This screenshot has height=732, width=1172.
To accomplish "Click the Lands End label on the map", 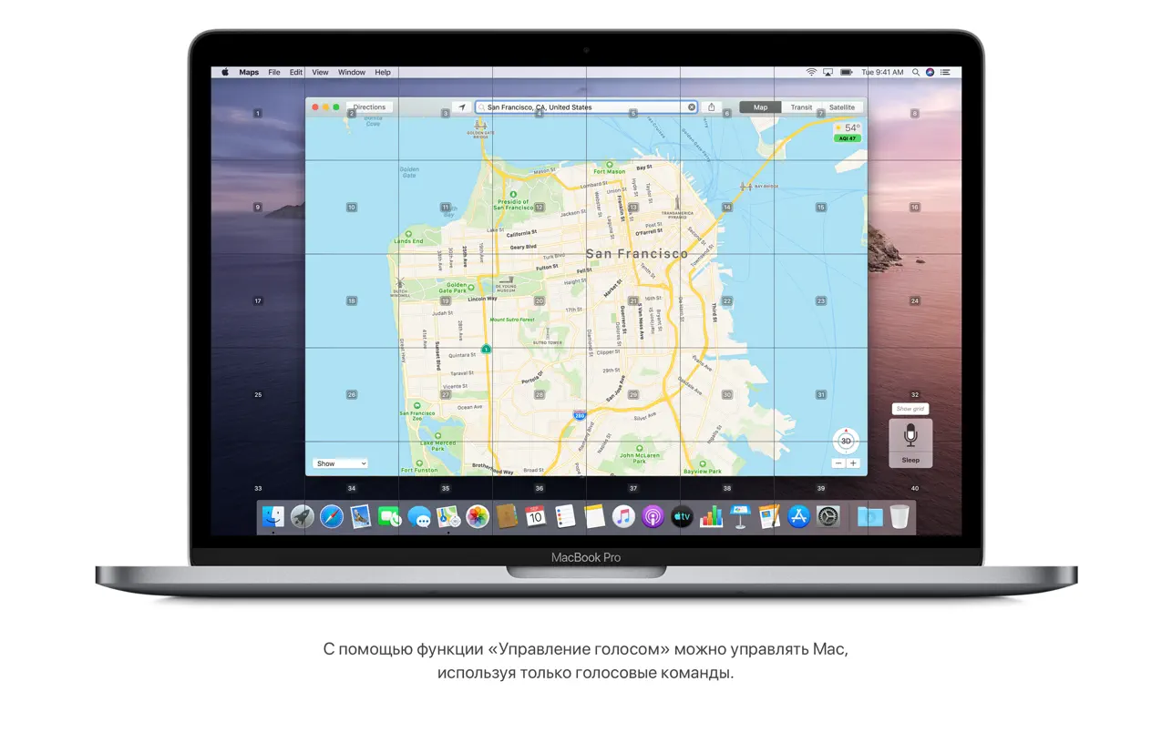I will point(408,241).
